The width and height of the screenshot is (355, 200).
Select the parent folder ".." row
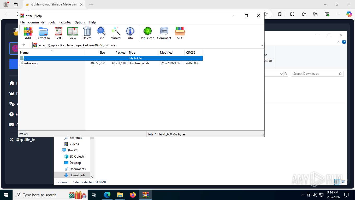111,58
